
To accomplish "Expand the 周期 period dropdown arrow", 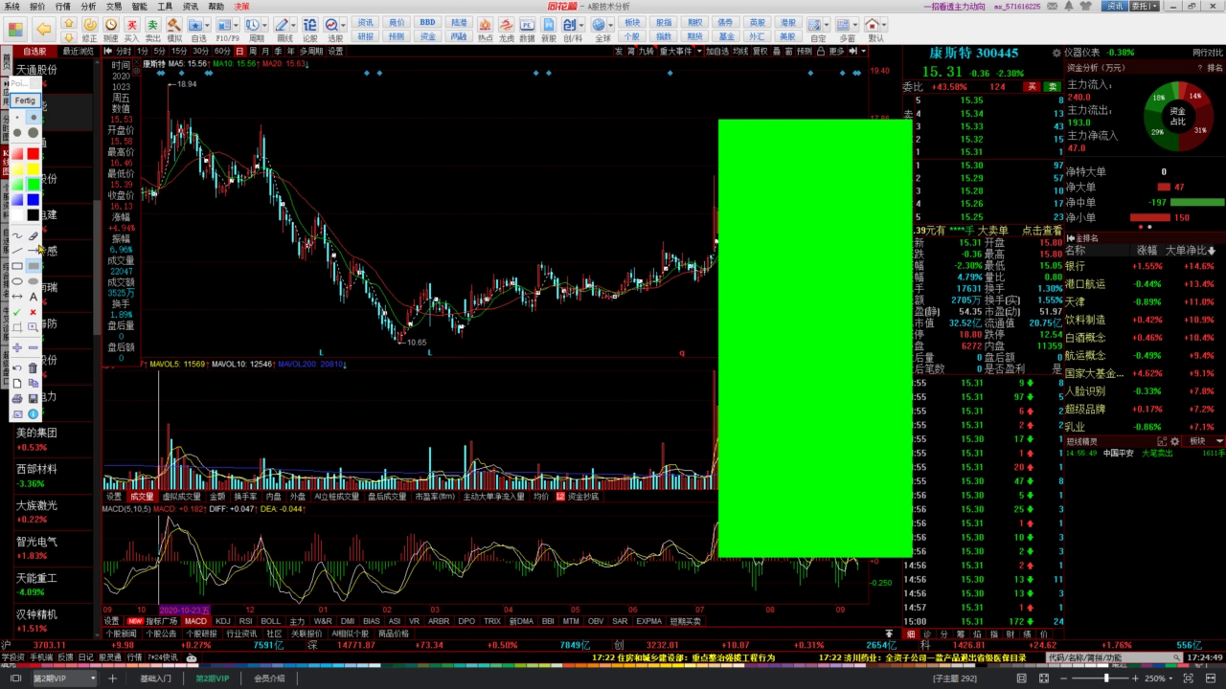I will coord(265,24).
